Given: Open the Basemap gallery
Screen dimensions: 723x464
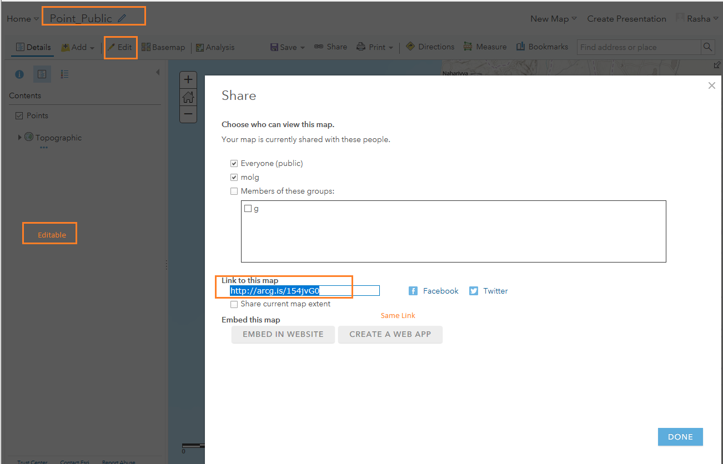Looking at the screenshot, I should [x=163, y=47].
